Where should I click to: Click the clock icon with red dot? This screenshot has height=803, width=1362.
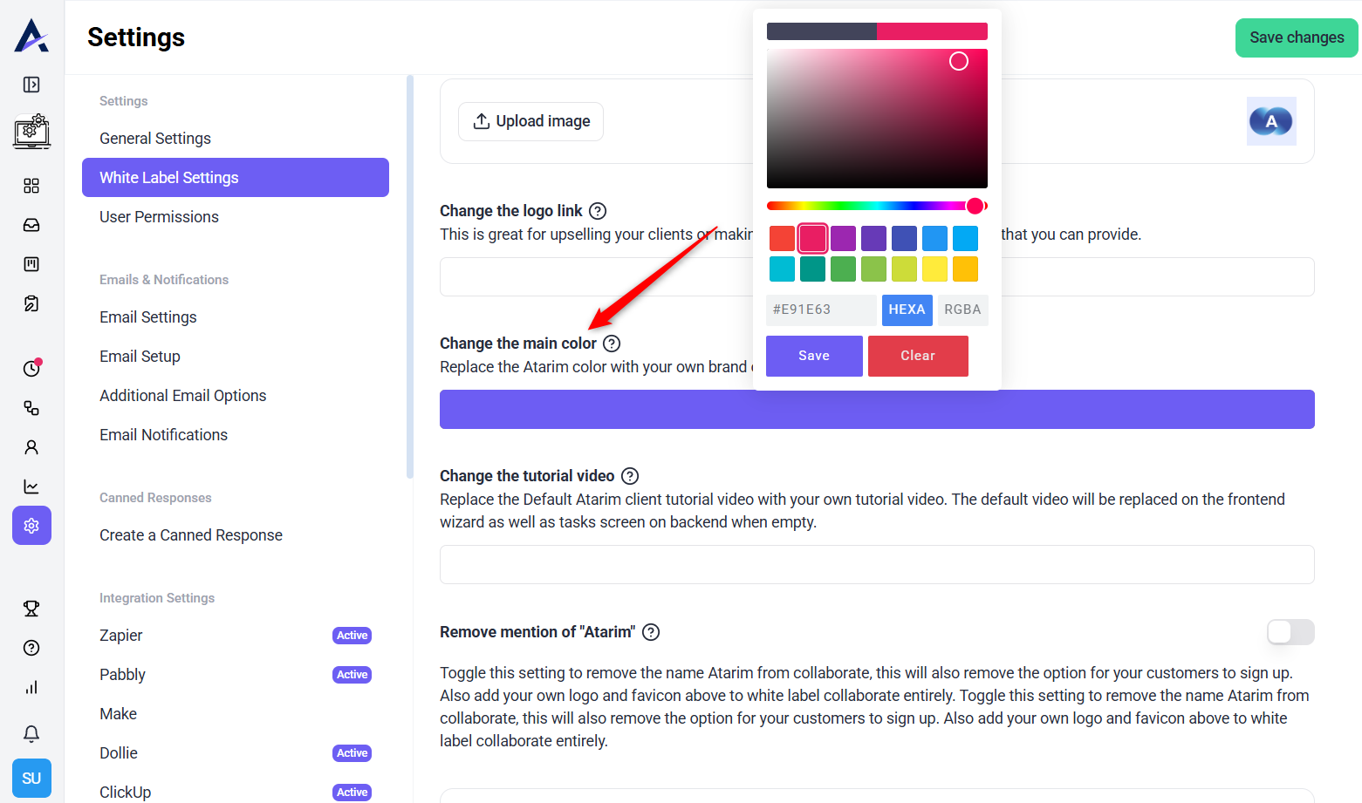click(x=31, y=368)
